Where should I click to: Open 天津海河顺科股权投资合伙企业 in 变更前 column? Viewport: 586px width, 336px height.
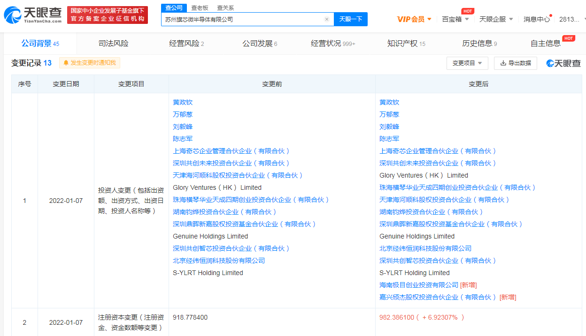point(238,175)
